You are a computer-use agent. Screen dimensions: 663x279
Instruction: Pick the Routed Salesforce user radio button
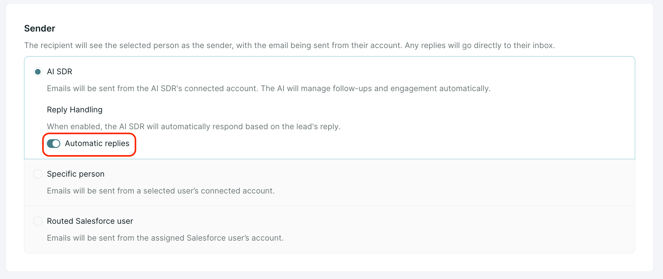pos(38,221)
